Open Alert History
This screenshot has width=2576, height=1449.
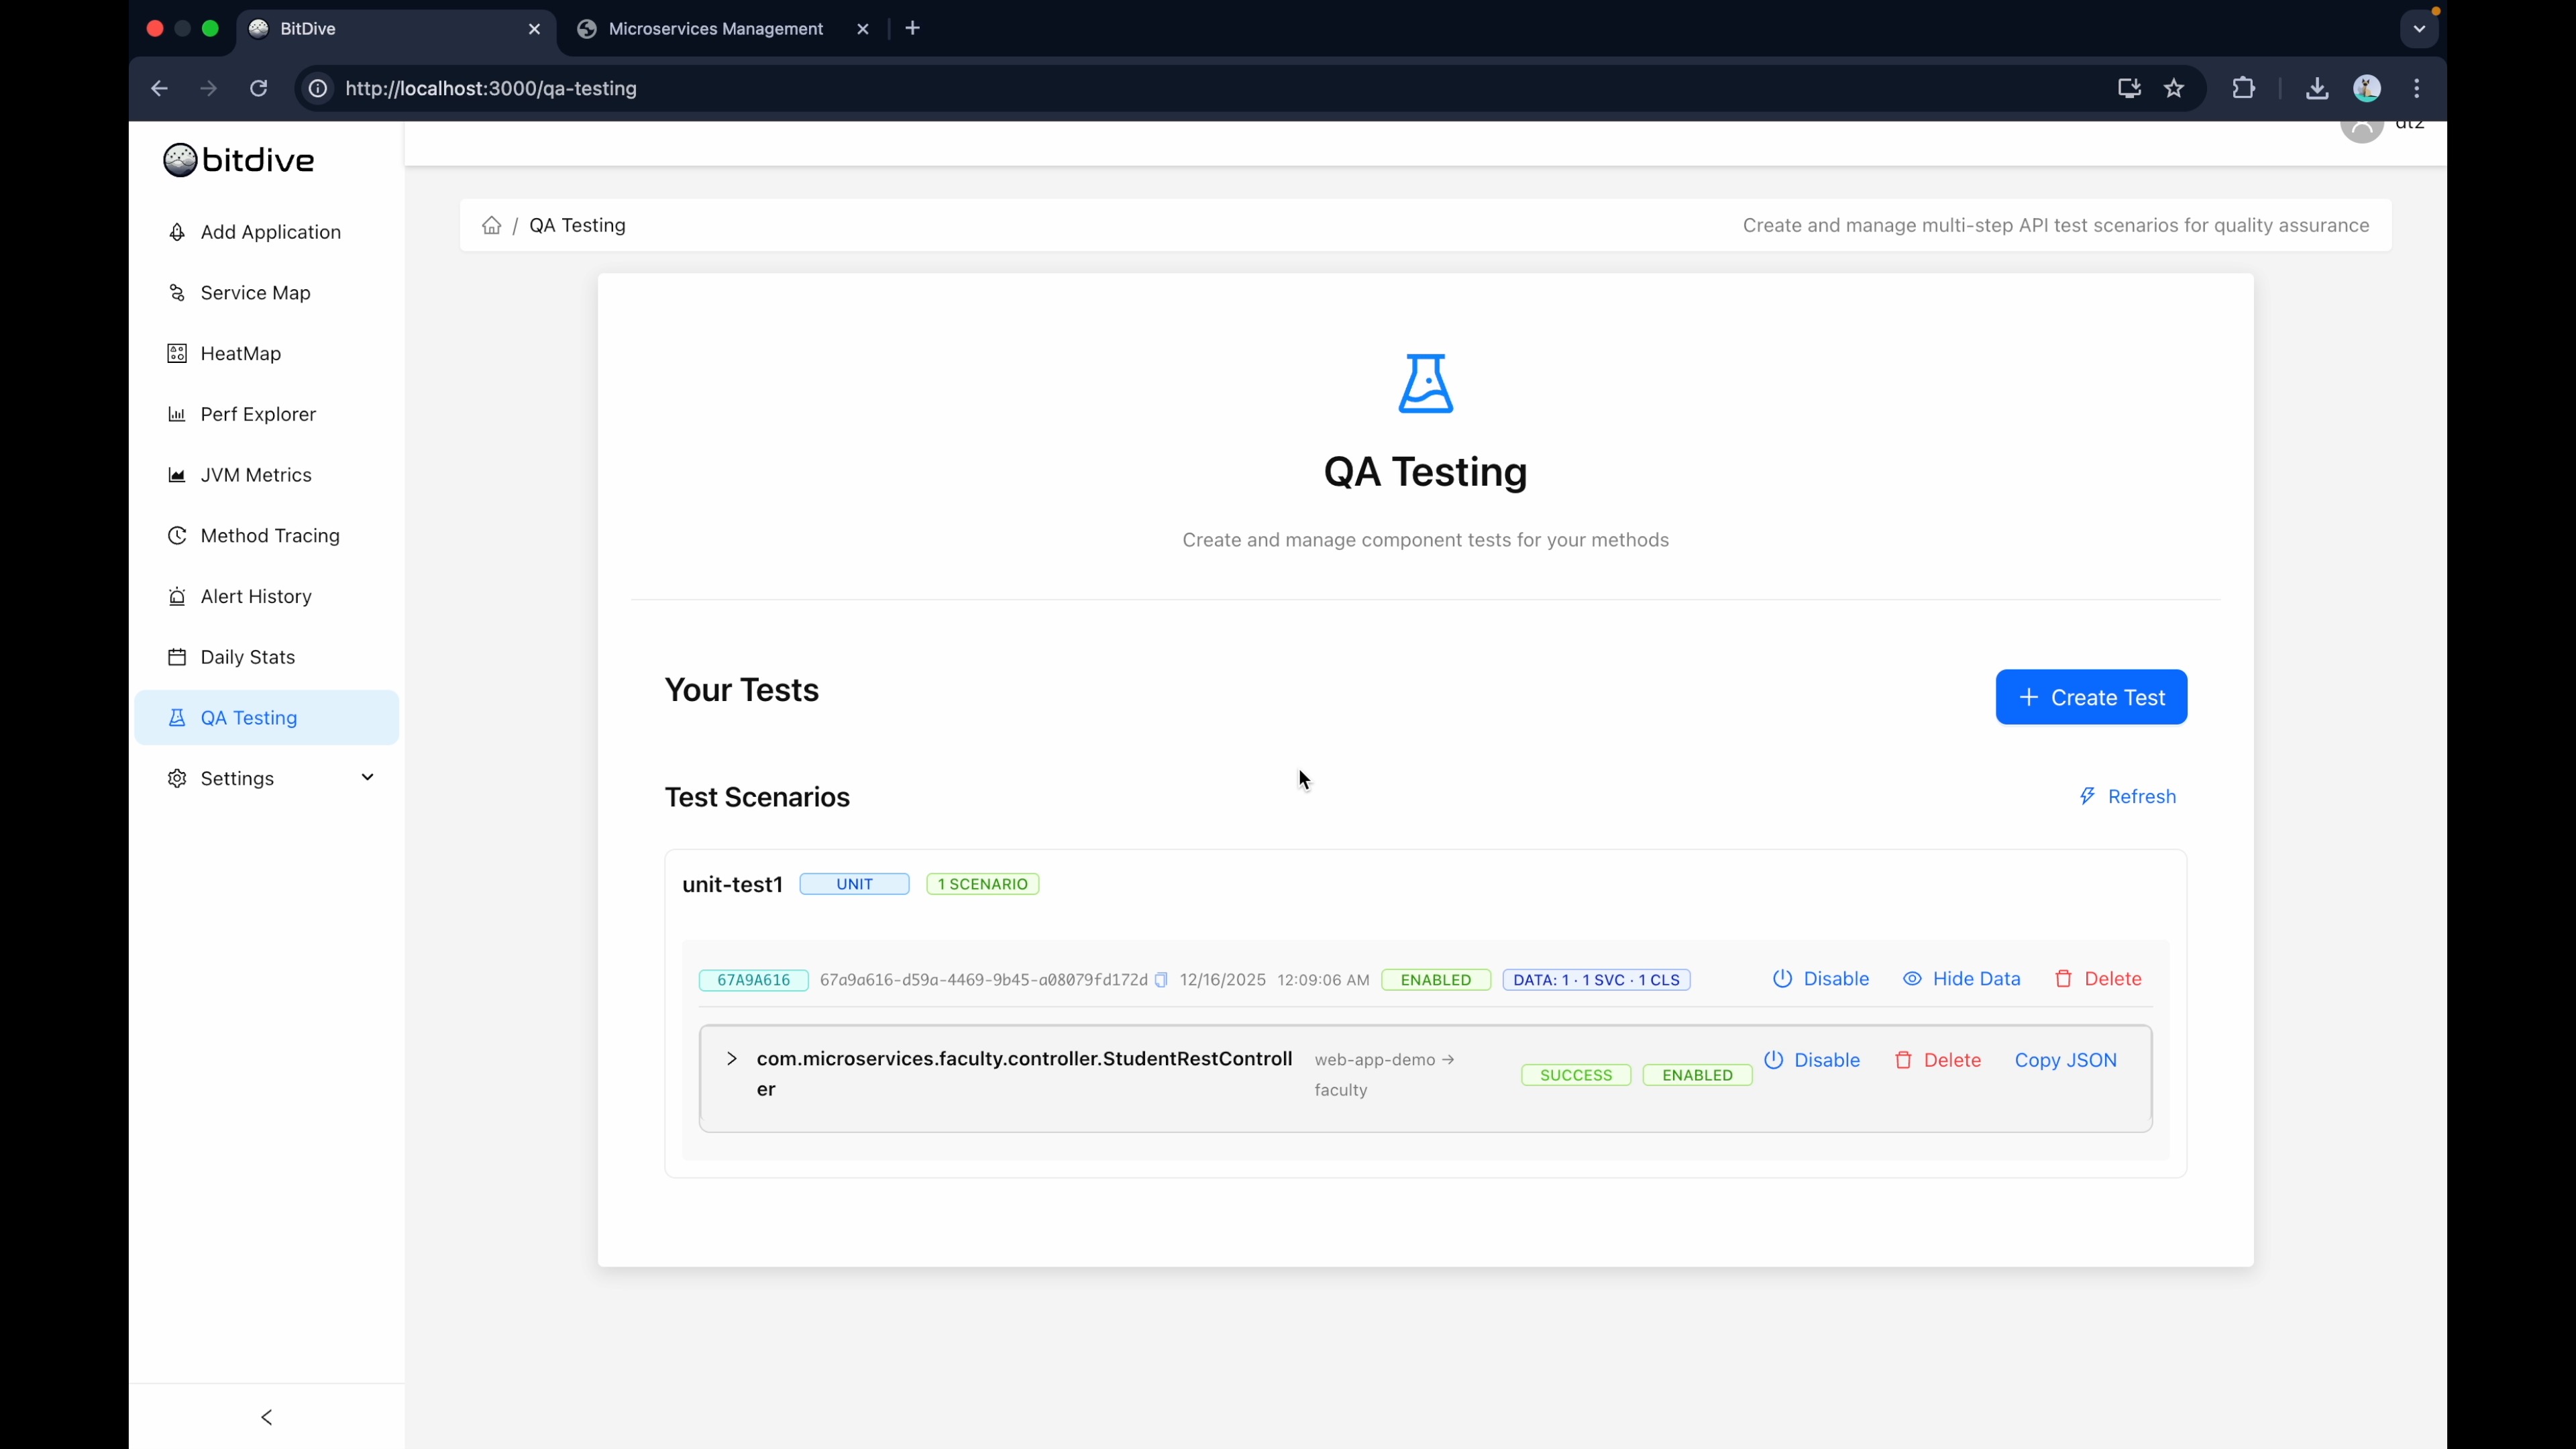click(255, 596)
